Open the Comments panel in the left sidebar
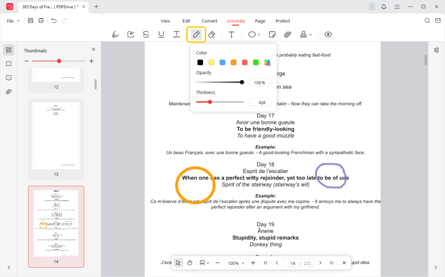Screen dimensions: 445x277 9,78
